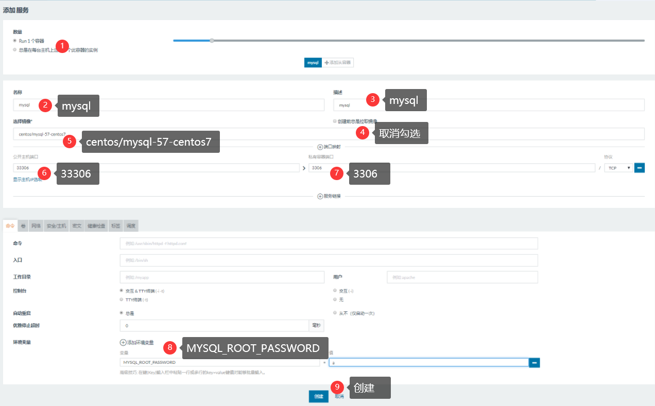The width and height of the screenshot is (655, 406).
Task: Select 无 console option
Action: (x=335, y=299)
